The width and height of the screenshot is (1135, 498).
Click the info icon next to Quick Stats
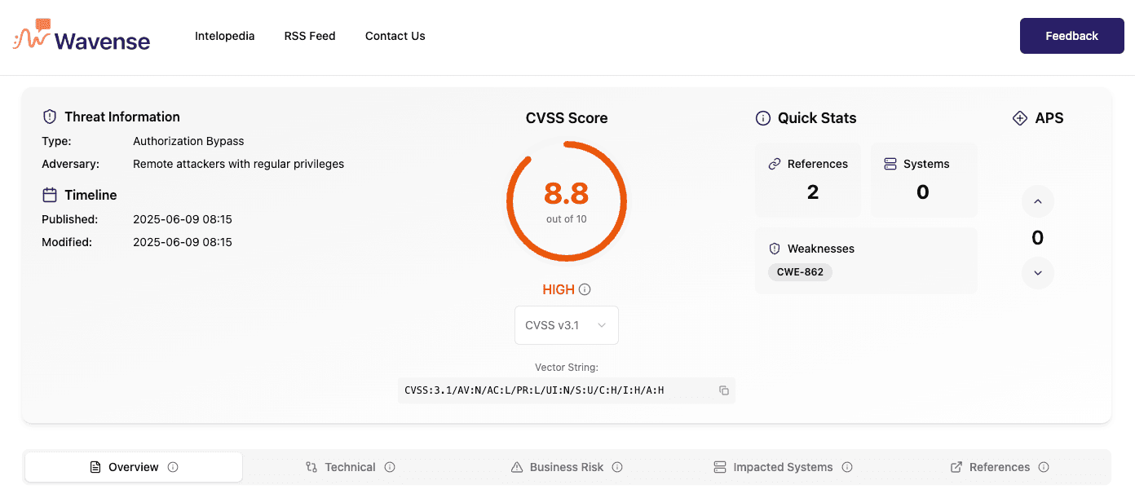[x=762, y=117]
